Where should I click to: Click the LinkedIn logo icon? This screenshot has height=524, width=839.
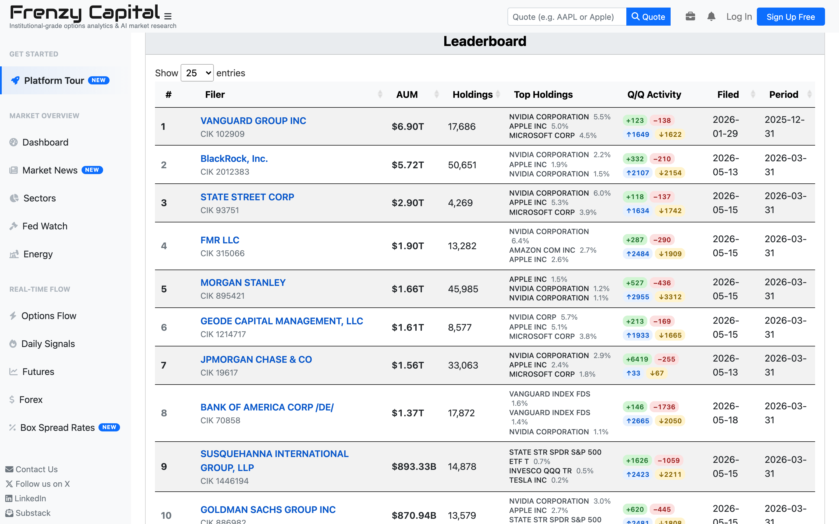click(x=9, y=498)
